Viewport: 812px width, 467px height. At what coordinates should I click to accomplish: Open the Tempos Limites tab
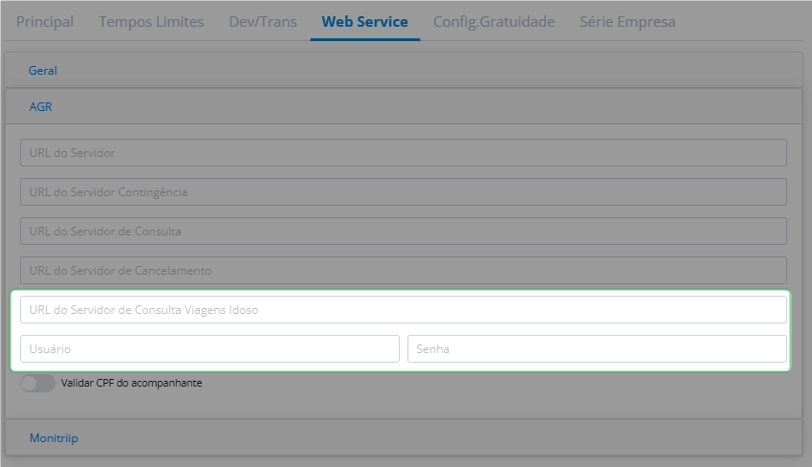coord(151,22)
